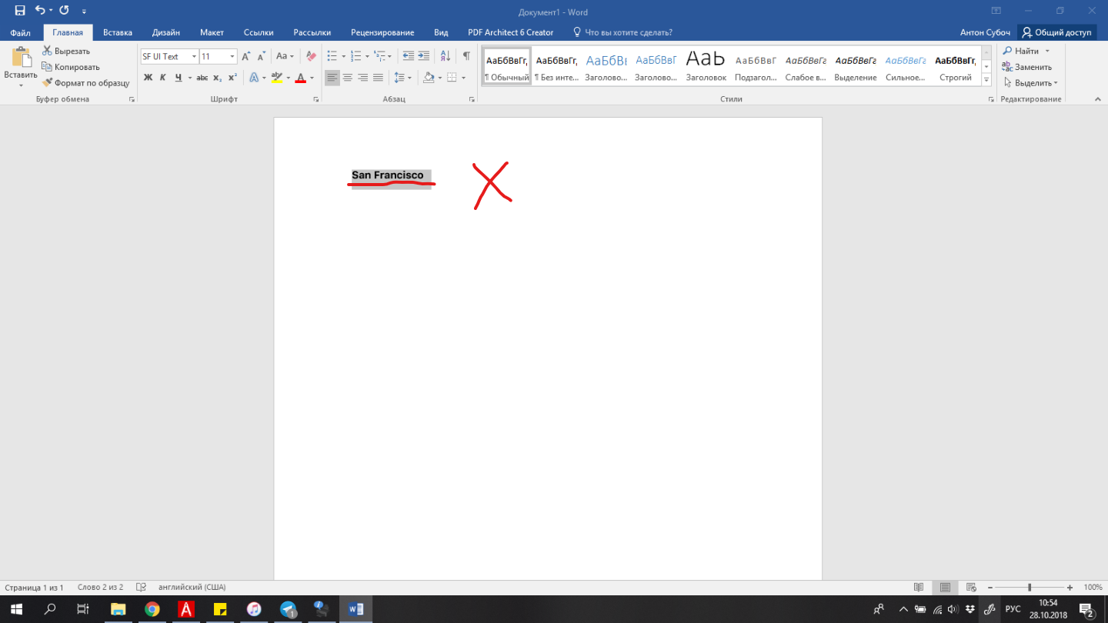Open borders button

click(x=452, y=78)
